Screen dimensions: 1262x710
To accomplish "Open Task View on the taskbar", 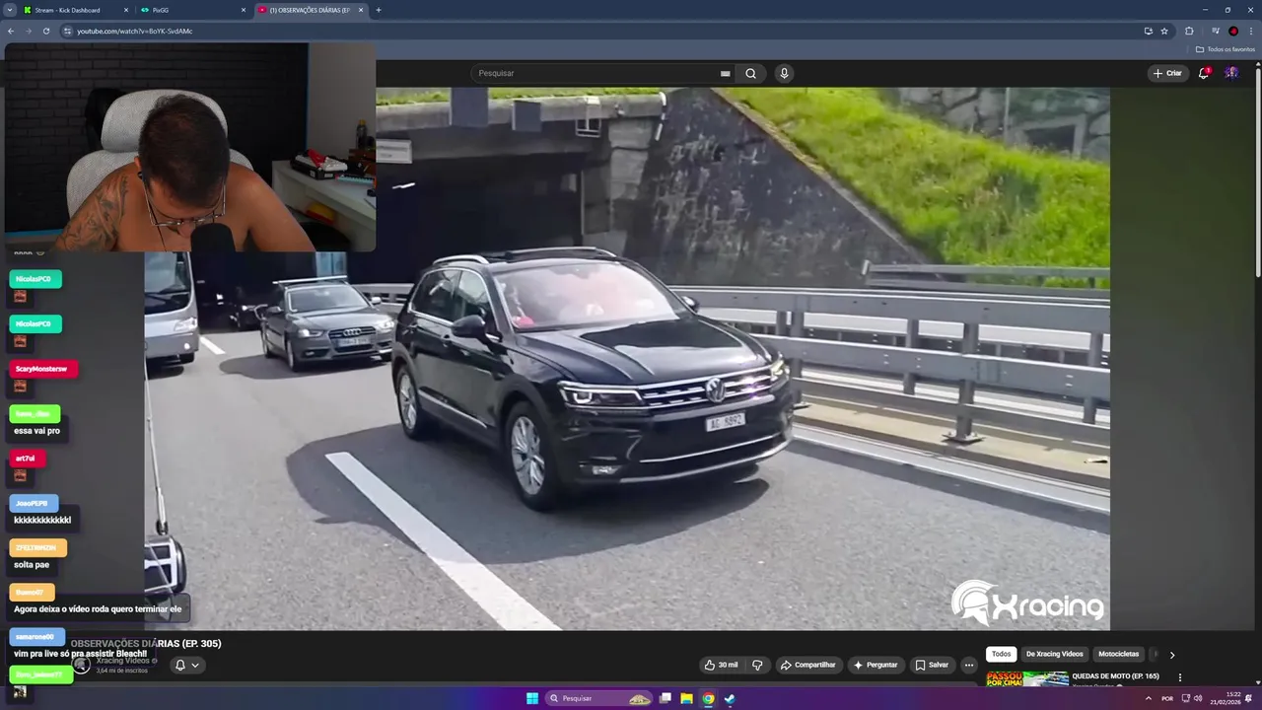I will tap(666, 698).
